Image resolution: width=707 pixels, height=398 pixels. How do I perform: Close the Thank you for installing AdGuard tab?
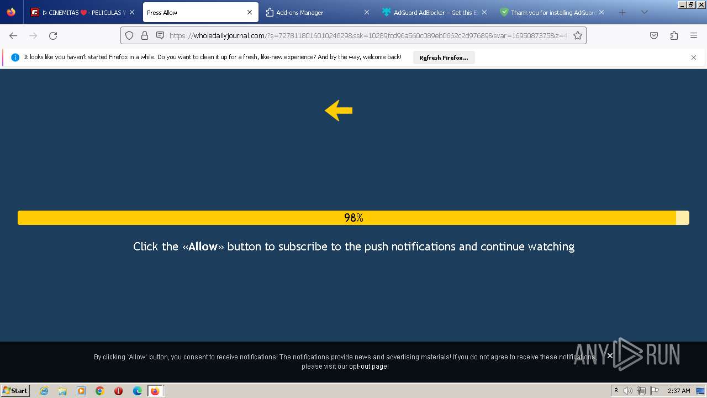tap(602, 12)
